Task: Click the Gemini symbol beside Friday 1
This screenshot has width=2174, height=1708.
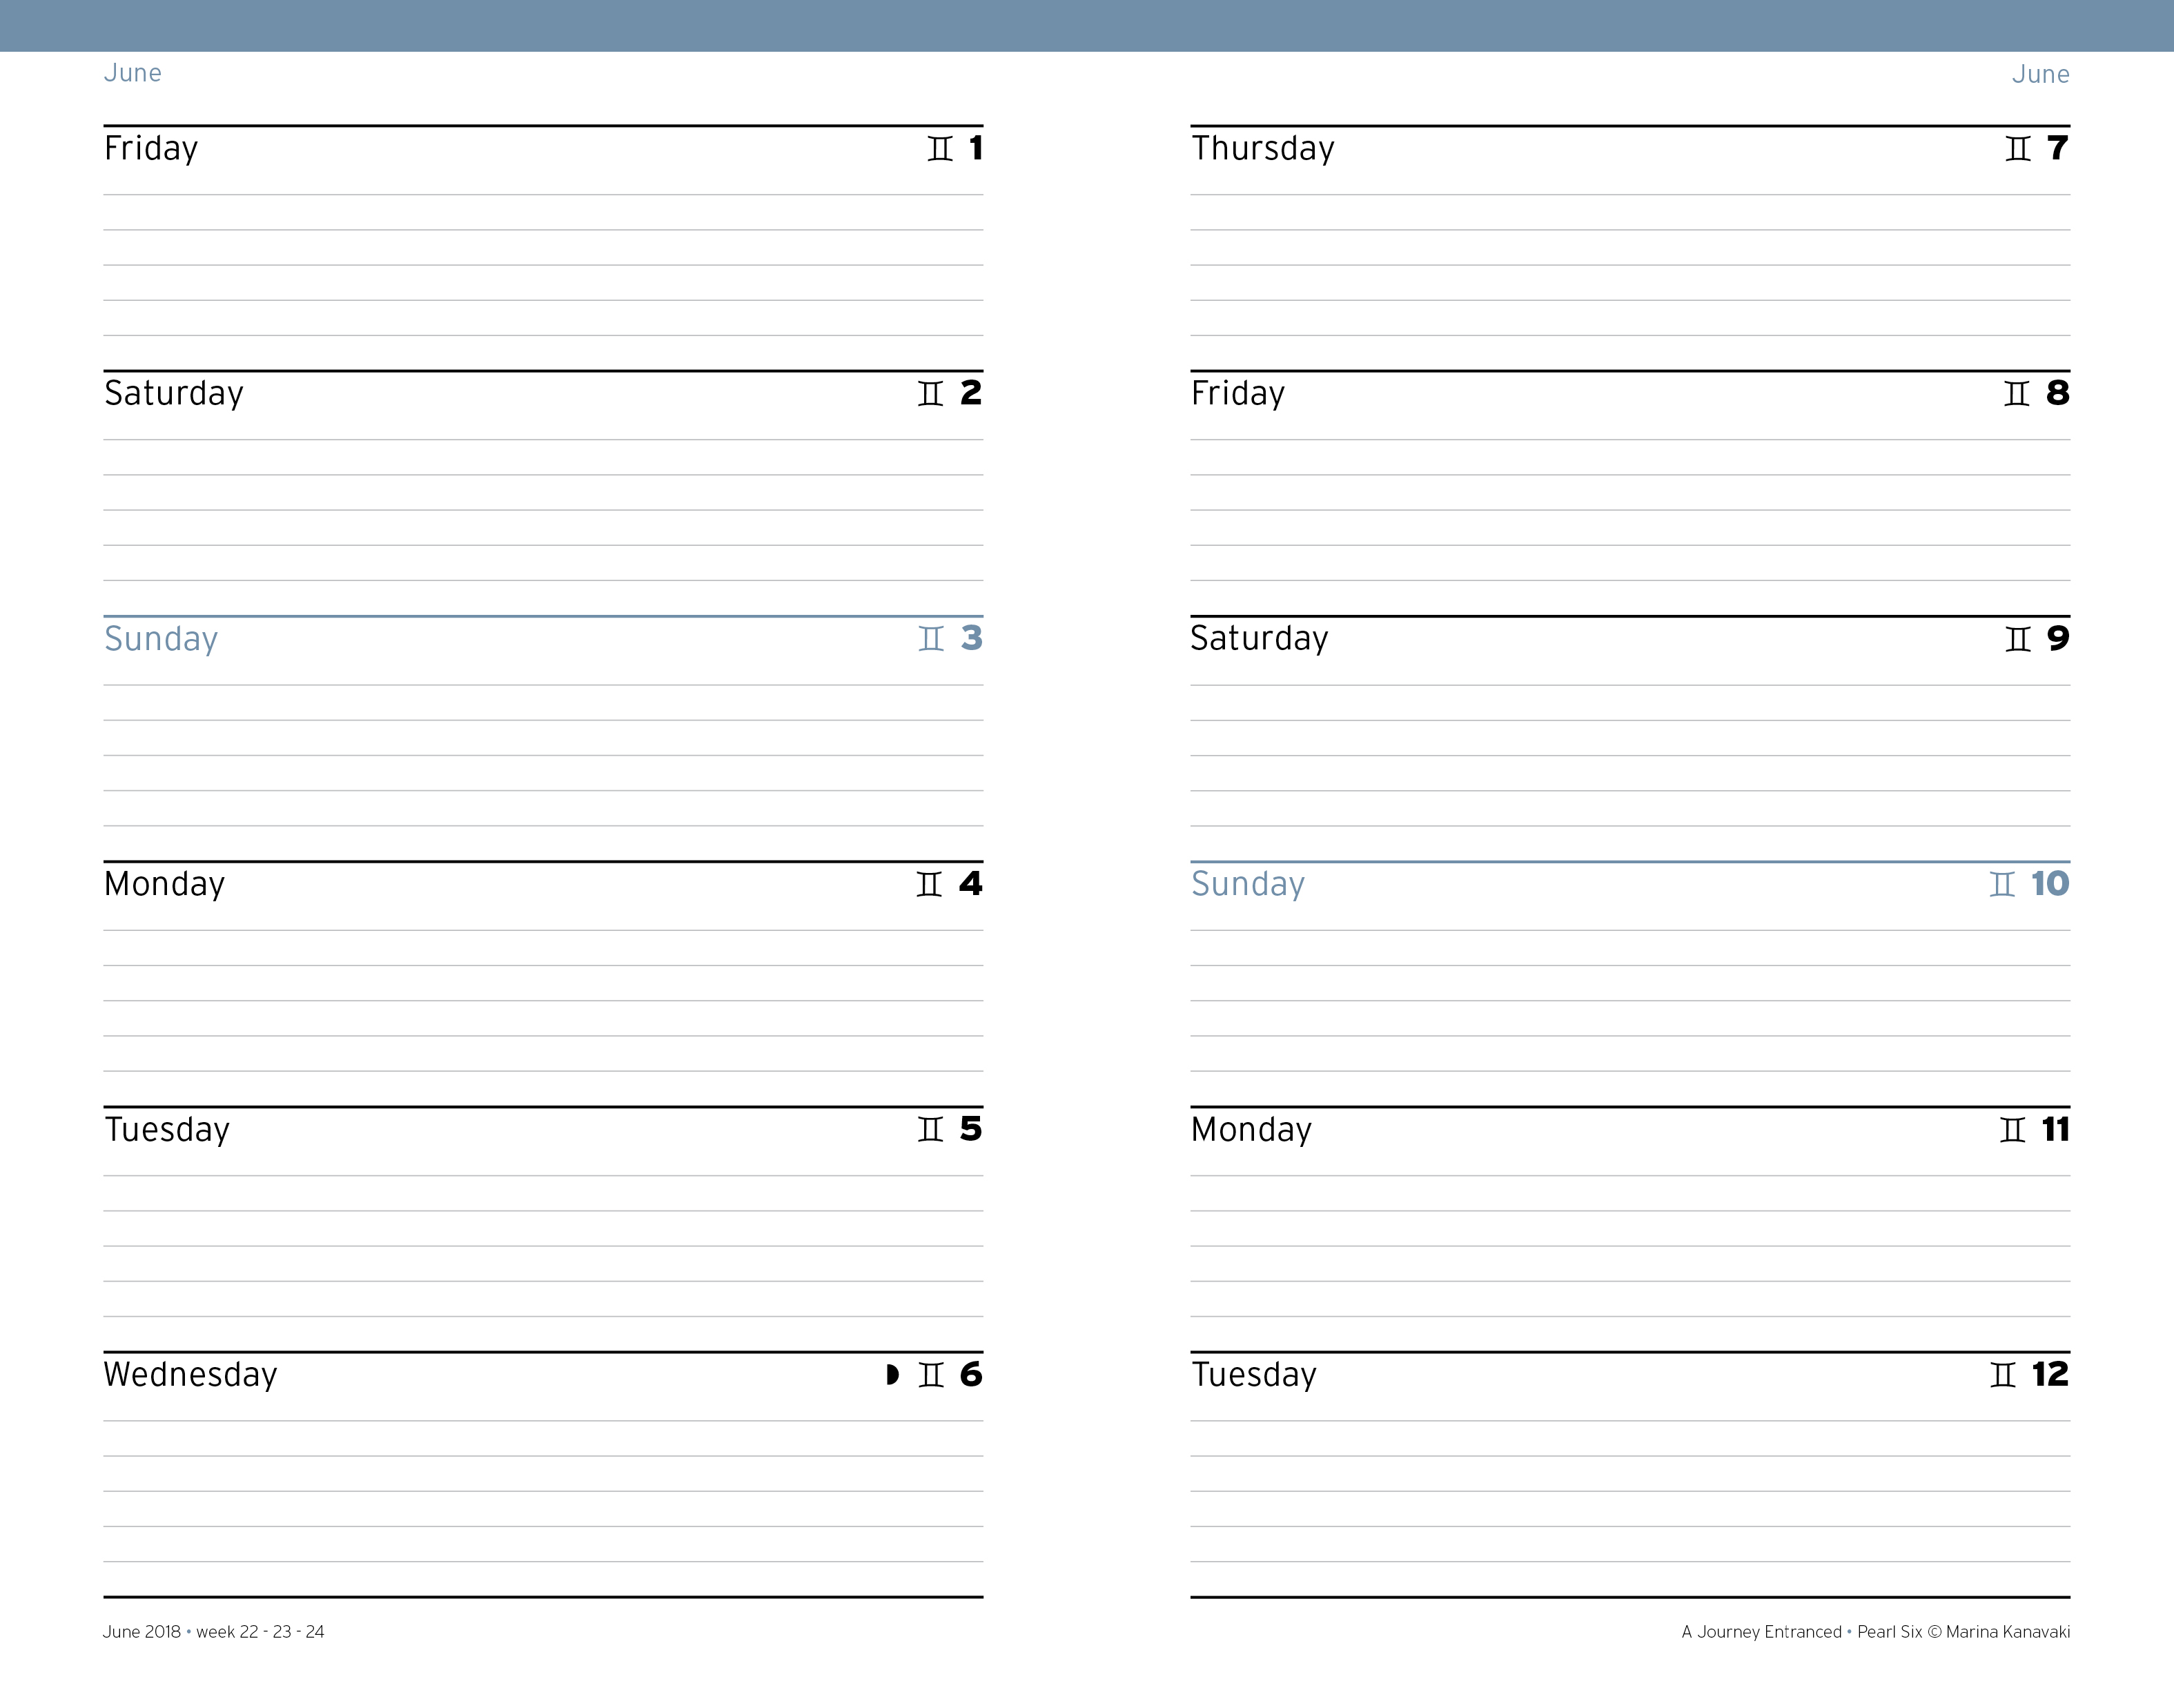Action: click(x=940, y=149)
